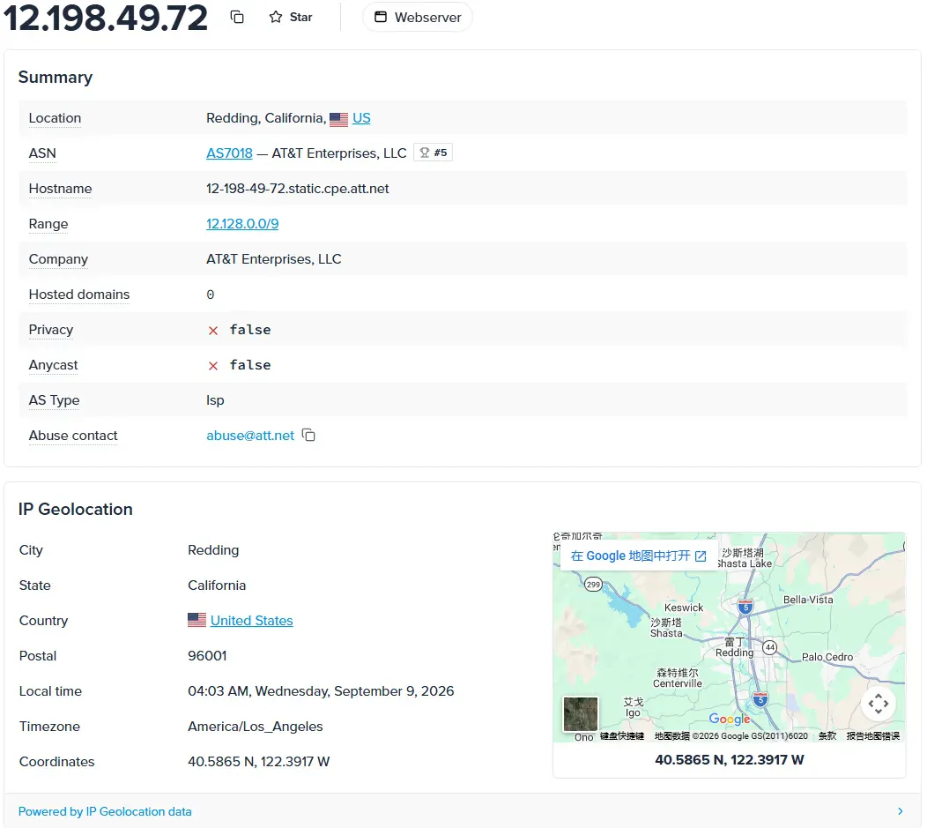Click the Hostname label

coord(60,189)
